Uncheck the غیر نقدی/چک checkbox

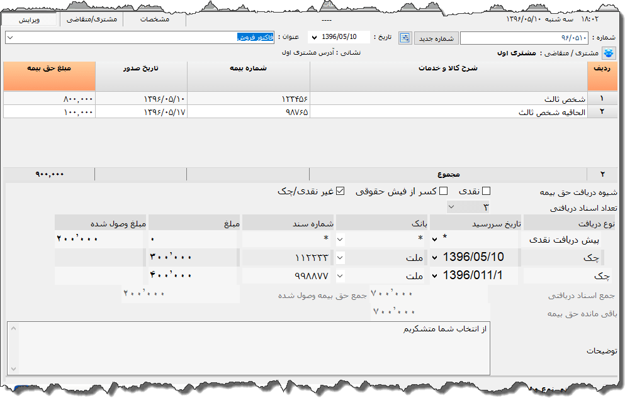pos(341,191)
